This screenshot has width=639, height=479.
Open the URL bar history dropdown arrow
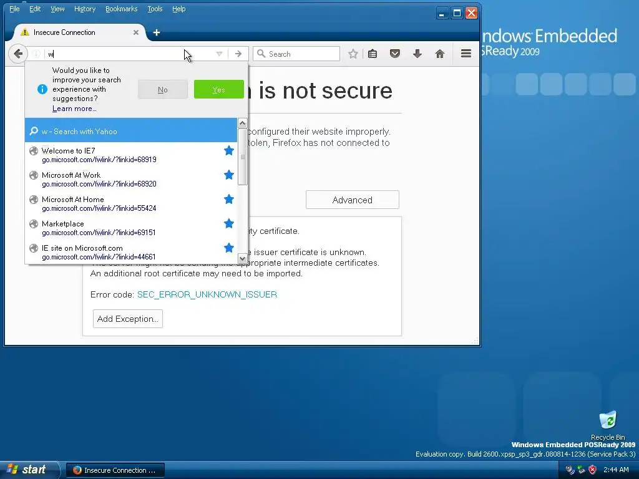click(x=219, y=54)
